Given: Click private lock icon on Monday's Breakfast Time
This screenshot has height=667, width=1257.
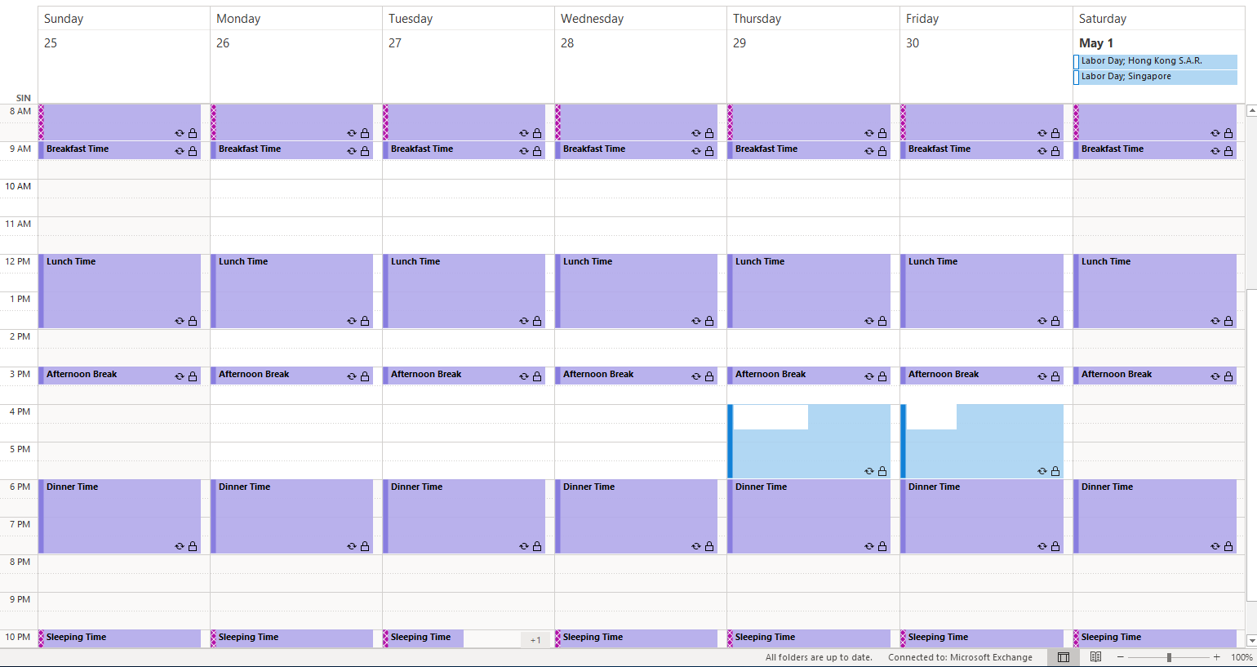Looking at the screenshot, I should (x=365, y=151).
